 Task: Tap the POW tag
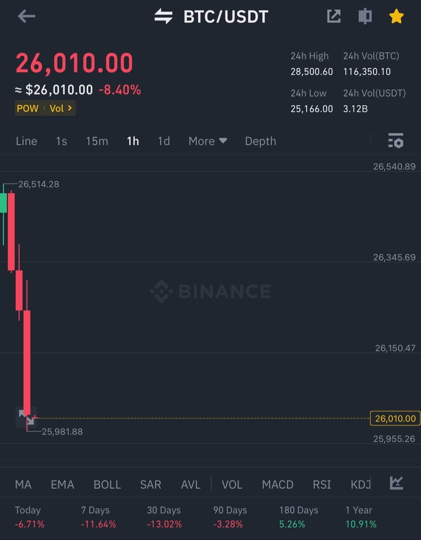[x=27, y=108]
